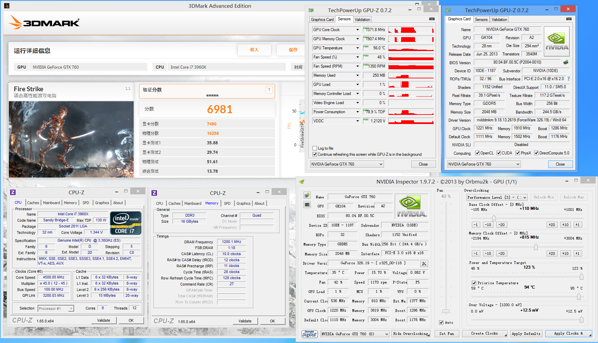Click title bar icon of GPU-Z Graphics Card window
The width and height of the screenshot is (598, 343).
tap(448, 10)
